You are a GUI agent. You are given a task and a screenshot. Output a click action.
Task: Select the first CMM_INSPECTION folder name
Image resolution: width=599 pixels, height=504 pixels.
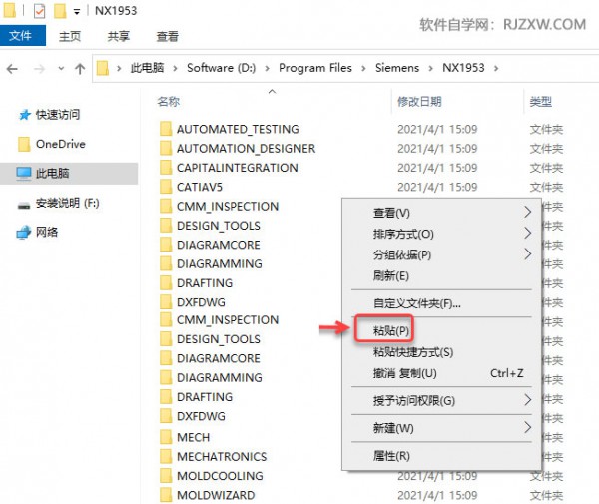coord(228,207)
